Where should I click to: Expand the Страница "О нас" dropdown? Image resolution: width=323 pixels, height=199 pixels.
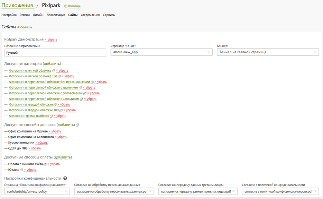tap(161, 52)
